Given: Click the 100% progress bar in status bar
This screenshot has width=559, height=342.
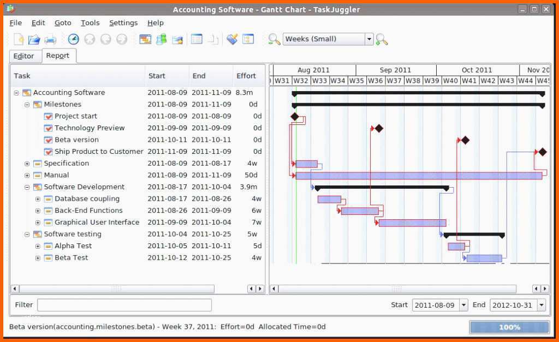Looking at the screenshot, I should [509, 327].
